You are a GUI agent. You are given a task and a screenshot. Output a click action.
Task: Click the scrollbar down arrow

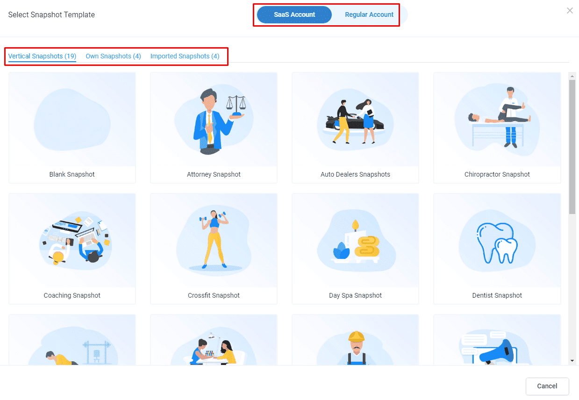click(572, 361)
